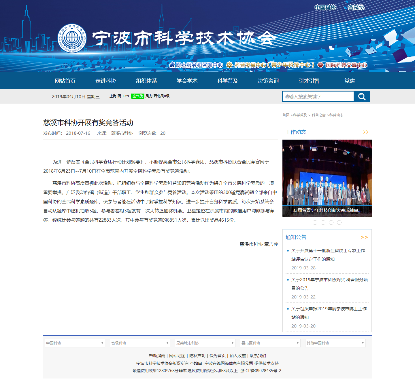Image resolution: width=415 pixels, height=390 pixels.
Task: Click the search magnifier button
Action: (x=362, y=96)
